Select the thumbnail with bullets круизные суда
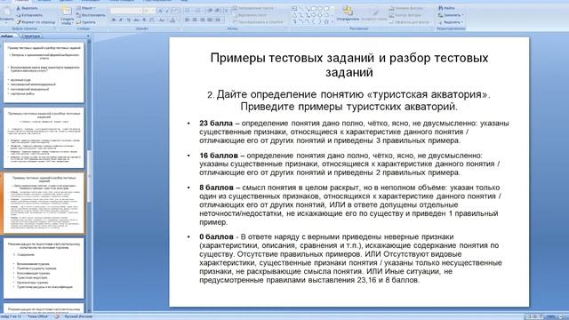Screen dimensions: 569x320 (x=44, y=72)
